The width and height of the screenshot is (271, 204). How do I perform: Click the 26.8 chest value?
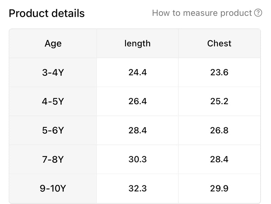point(219,130)
